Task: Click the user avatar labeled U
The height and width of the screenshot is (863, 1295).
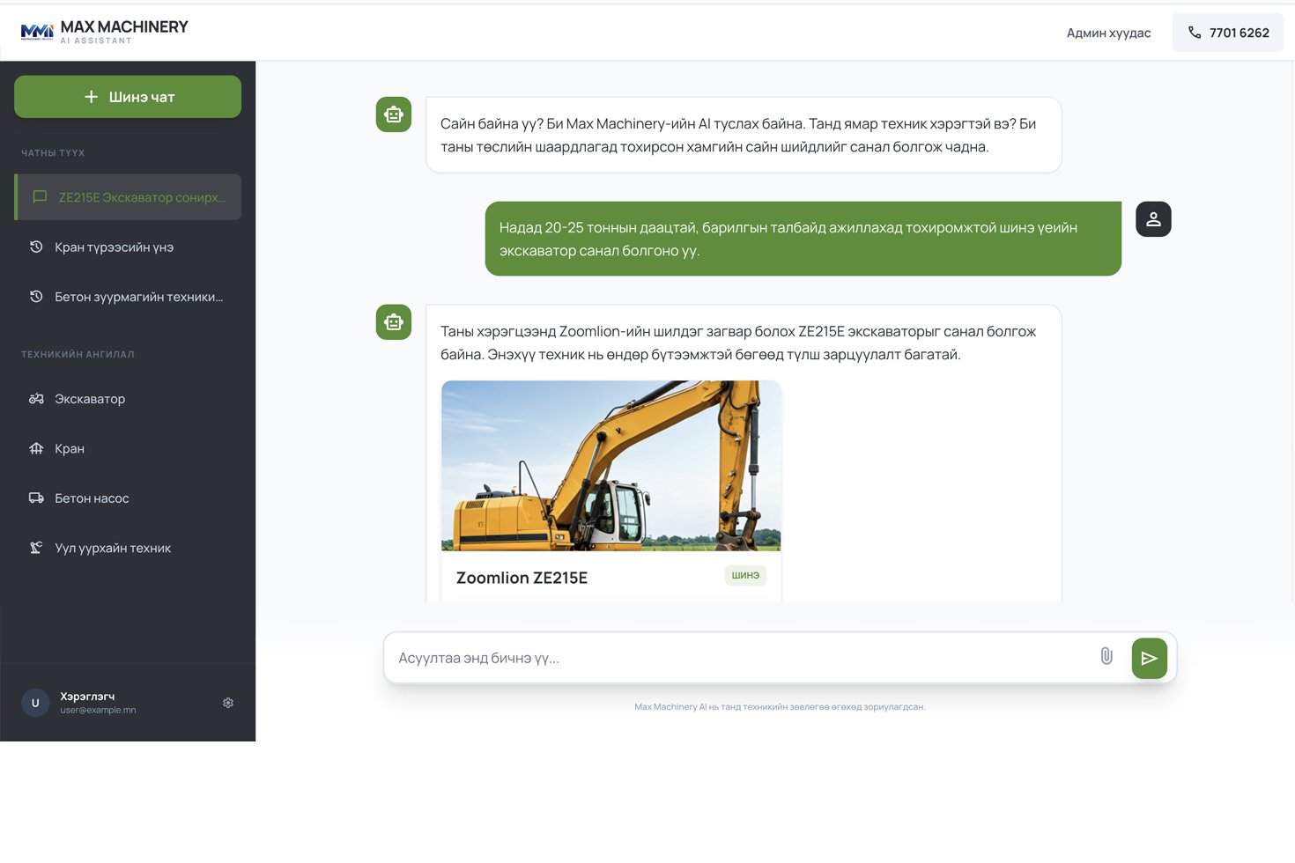Action: click(x=35, y=703)
